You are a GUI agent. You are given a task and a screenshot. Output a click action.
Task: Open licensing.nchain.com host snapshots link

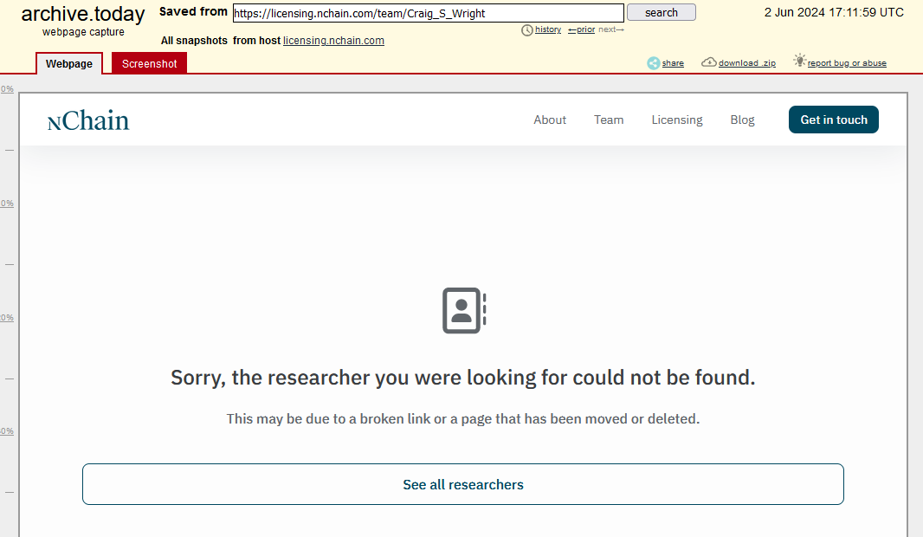point(333,41)
